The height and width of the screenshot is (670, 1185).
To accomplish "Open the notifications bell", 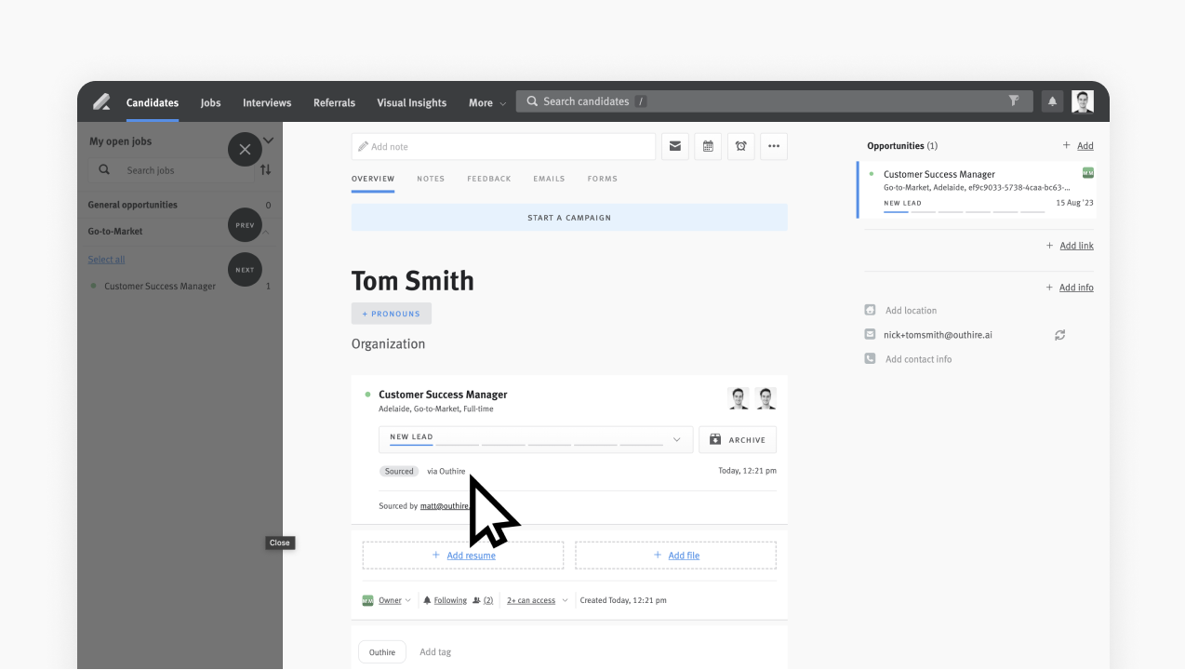I will tap(1053, 101).
